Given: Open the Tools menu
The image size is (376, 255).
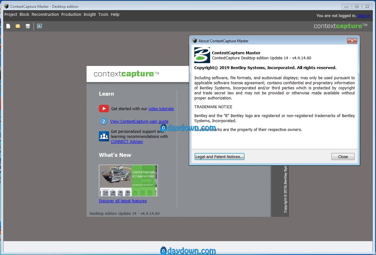Looking at the screenshot, I should click(103, 15).
